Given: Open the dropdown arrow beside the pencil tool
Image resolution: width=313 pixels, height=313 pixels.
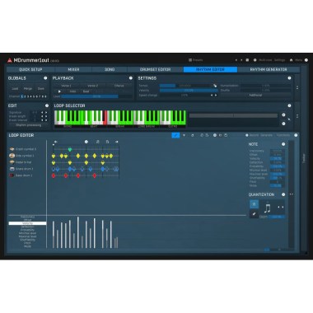Looking at the screenshot, I should tap(184, 135).
